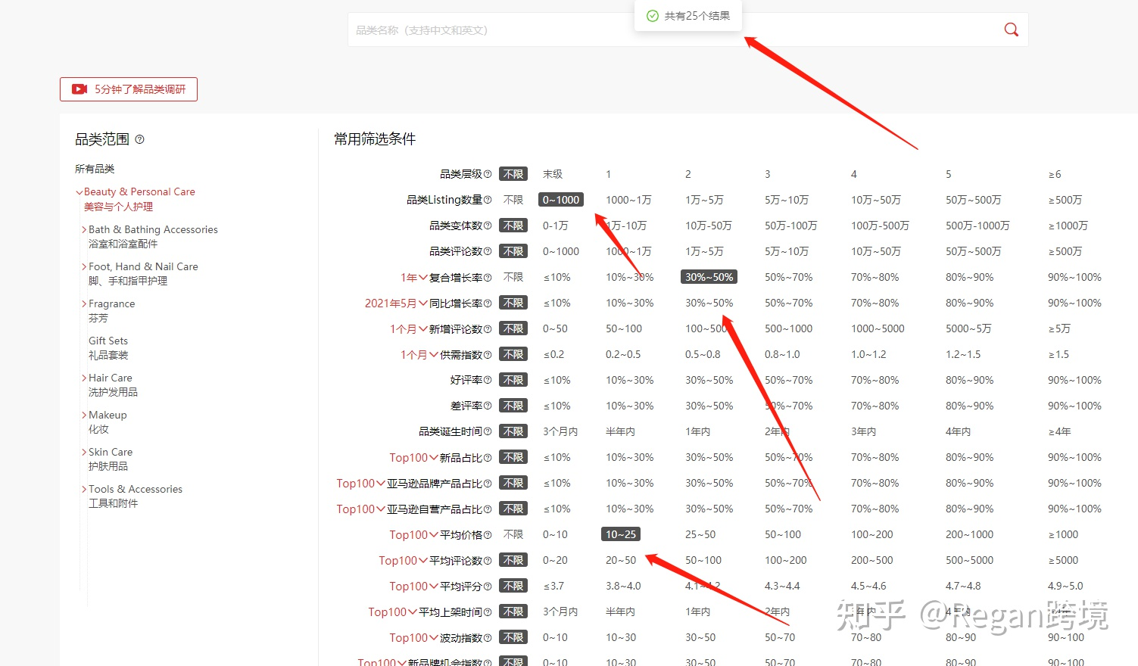Select 不限 for 品类变体数

(x=513, y=225)
